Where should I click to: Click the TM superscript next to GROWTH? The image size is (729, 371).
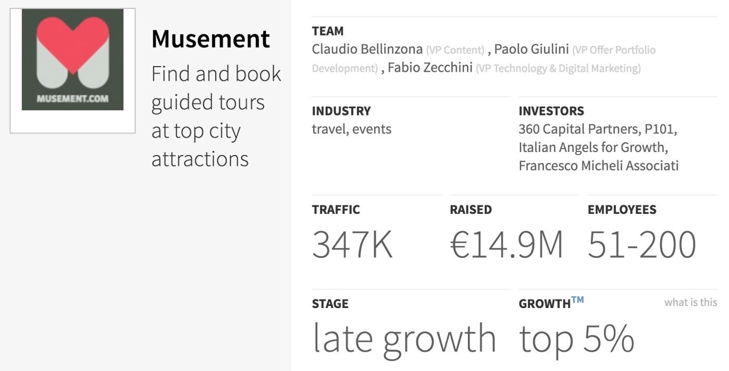coord(577,299)
